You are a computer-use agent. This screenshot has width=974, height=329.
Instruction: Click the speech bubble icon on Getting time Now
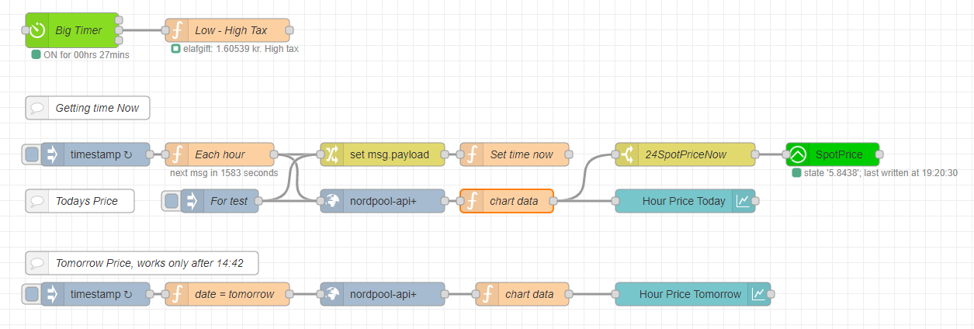tap(36, 108)
